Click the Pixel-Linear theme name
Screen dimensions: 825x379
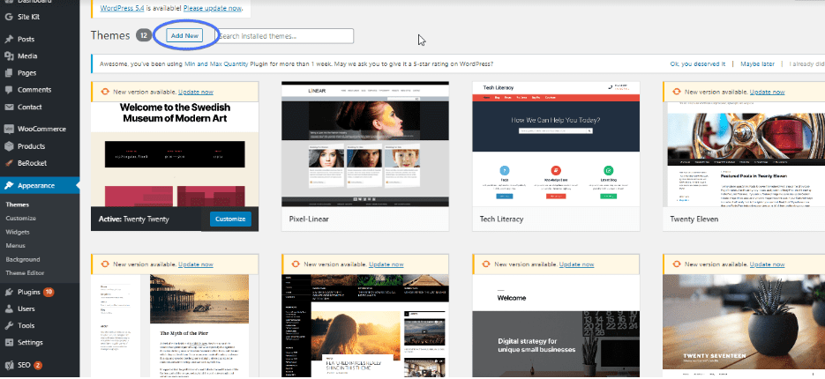pyautogui.click(x=310, y=219)
